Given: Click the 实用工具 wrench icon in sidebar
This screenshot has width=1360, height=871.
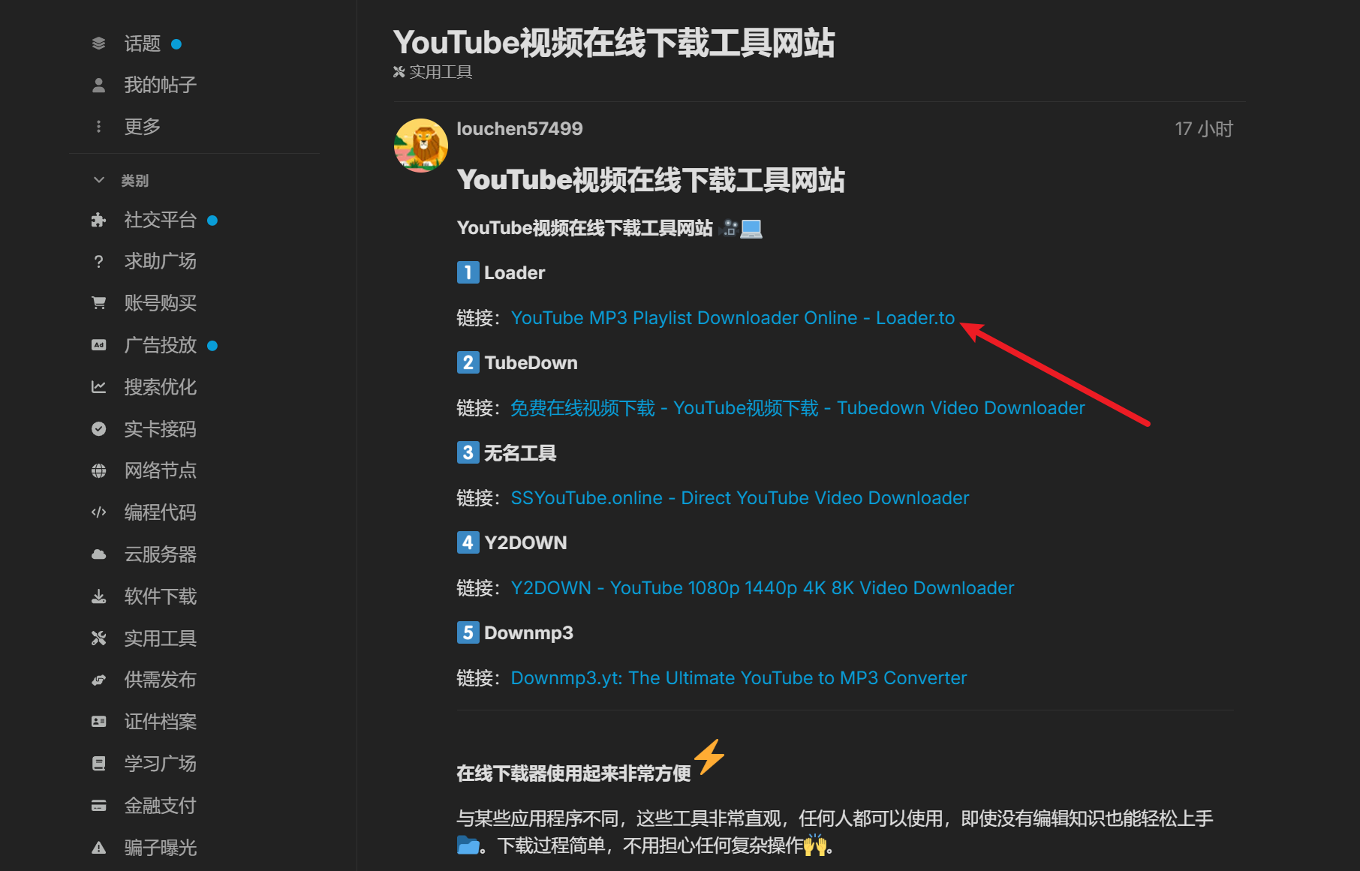Looking at the screenshot, I should point(98,638).
